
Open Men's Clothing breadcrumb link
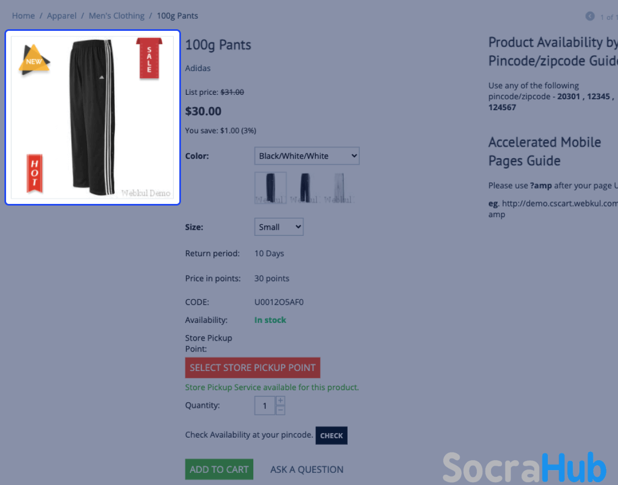coord(116,16)
